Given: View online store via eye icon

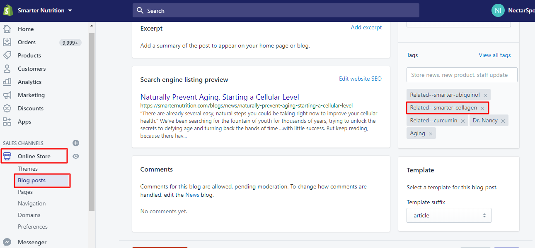Looking at the screenshot, I should click(76, 156).
